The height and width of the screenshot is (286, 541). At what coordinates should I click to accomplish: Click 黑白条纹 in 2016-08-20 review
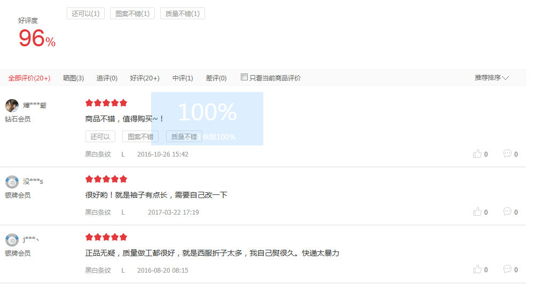coord(98,271)
